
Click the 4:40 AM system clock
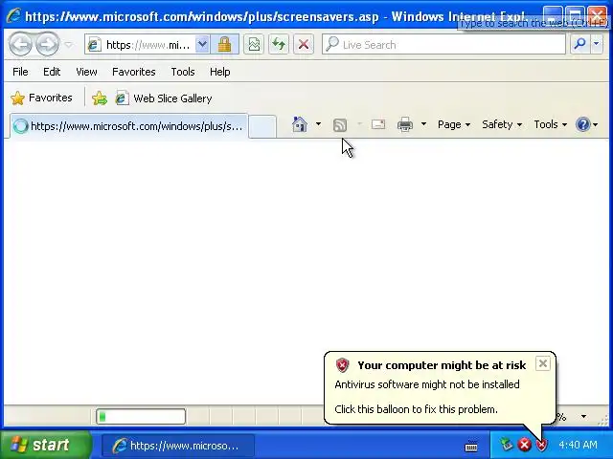(578, 445)
